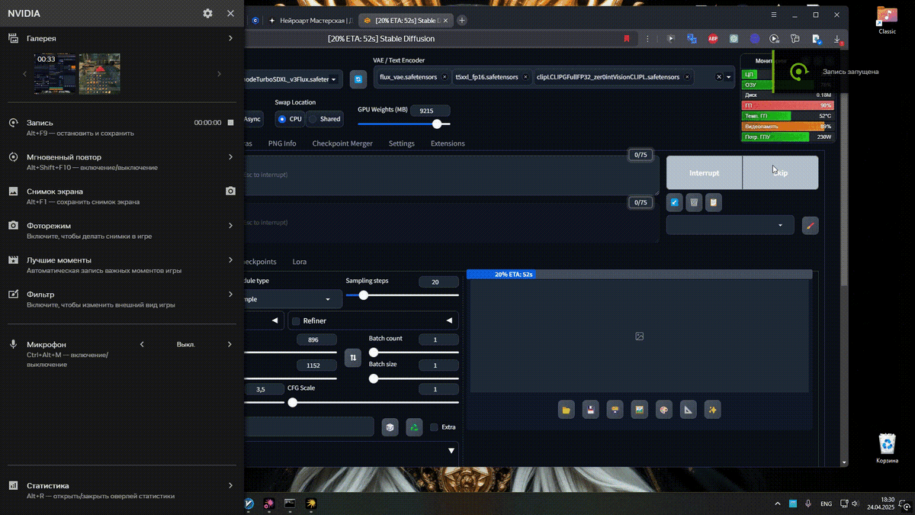Open browser downloads arrow icon

pyautogui.click(x=836, y=38)
